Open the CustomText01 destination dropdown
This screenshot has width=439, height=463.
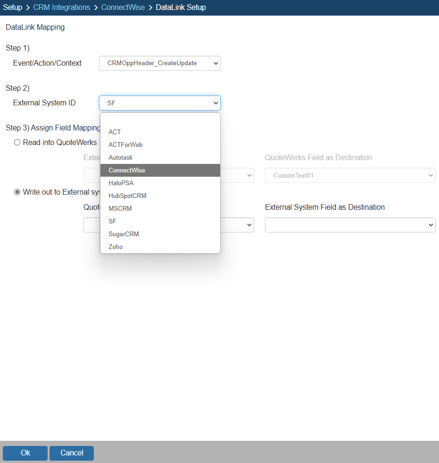(350, 175)
